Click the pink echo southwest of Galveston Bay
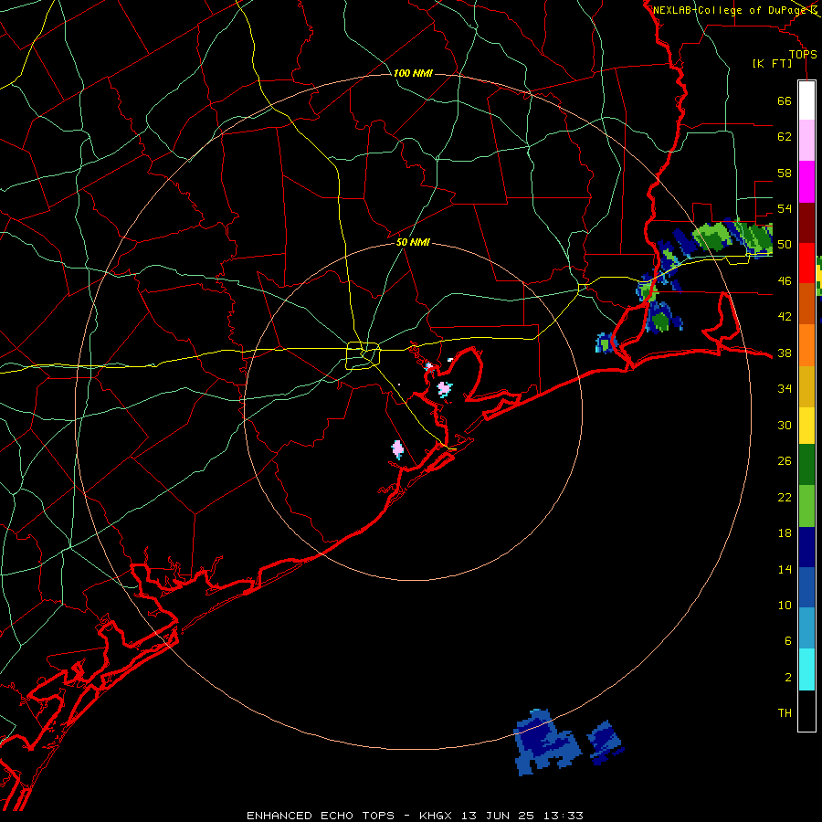 coord(398,449)
